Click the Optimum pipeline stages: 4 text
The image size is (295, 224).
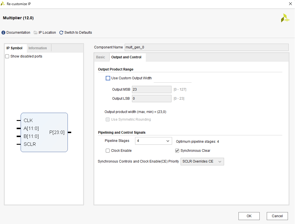tap(198, 142)
